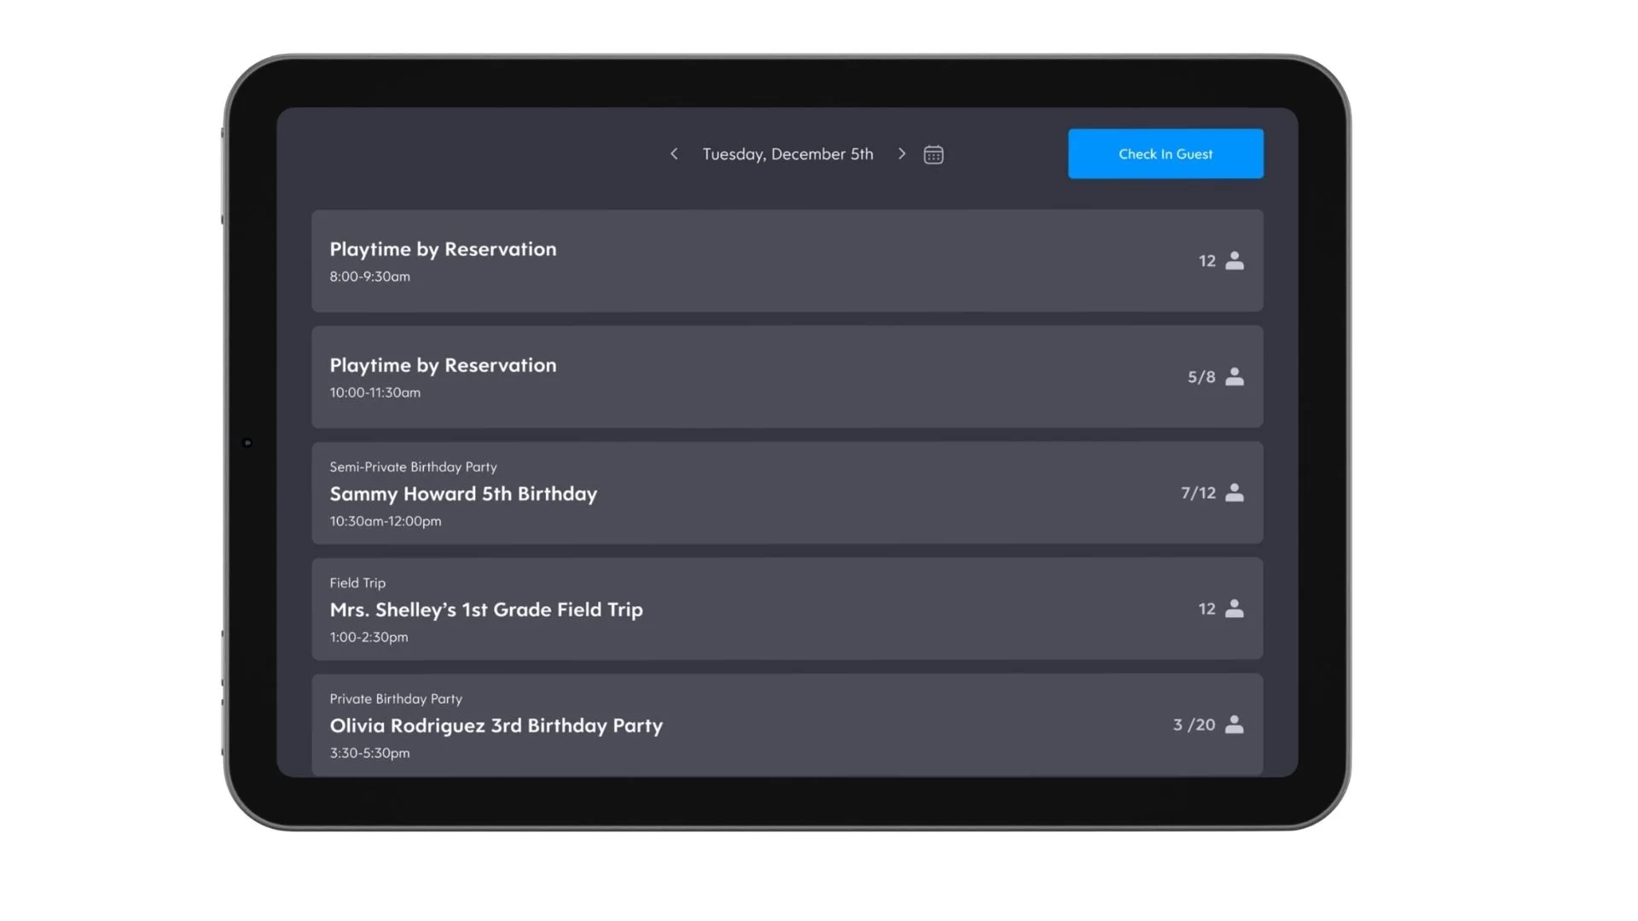Click the Check In Guest button
The height and width of the screenshot is (921, 1638).
pyautogui.click(x=1165, y=153)
